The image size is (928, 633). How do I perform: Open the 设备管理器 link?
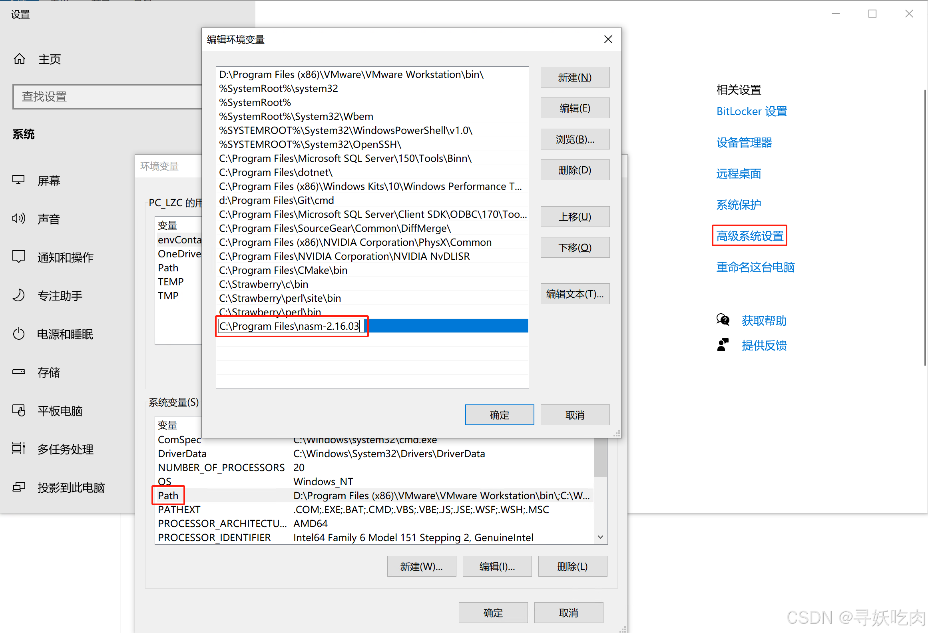744,142
